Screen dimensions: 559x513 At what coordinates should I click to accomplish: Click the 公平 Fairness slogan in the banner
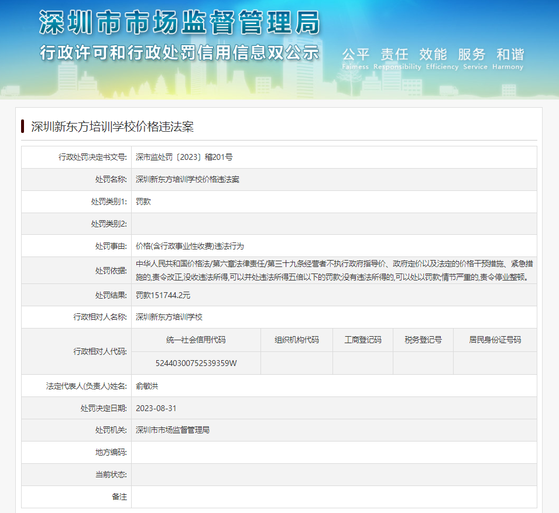[355, 59]
